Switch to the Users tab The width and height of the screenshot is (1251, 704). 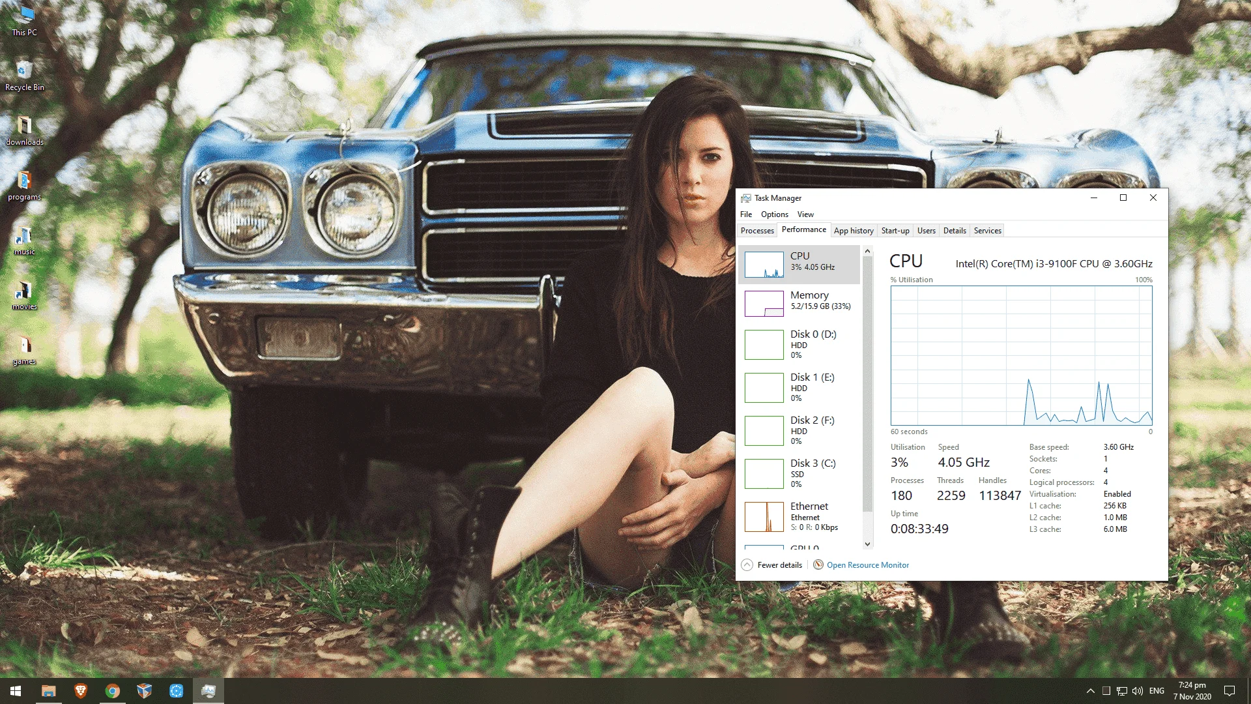[926, 231]
